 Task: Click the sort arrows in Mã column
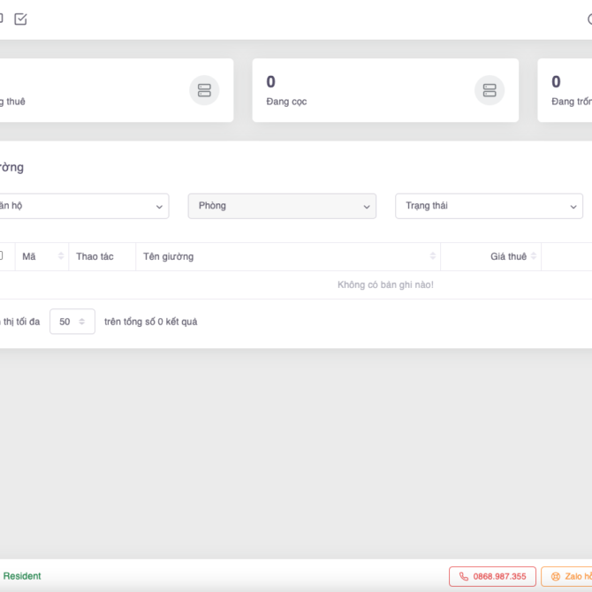(61, 256)
